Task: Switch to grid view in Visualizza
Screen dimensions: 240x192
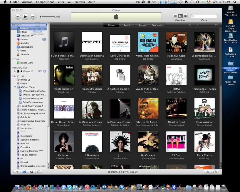Action: pos(180,16)
